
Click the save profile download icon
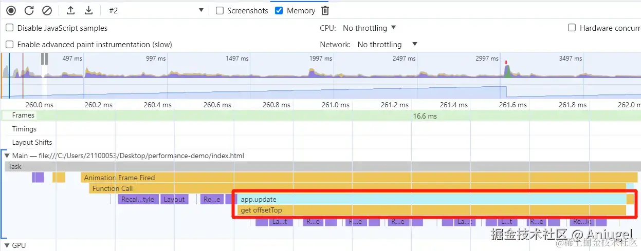[x=88, y=10]
